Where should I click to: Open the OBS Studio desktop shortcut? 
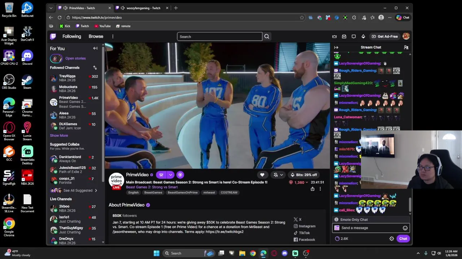[9, 82]
